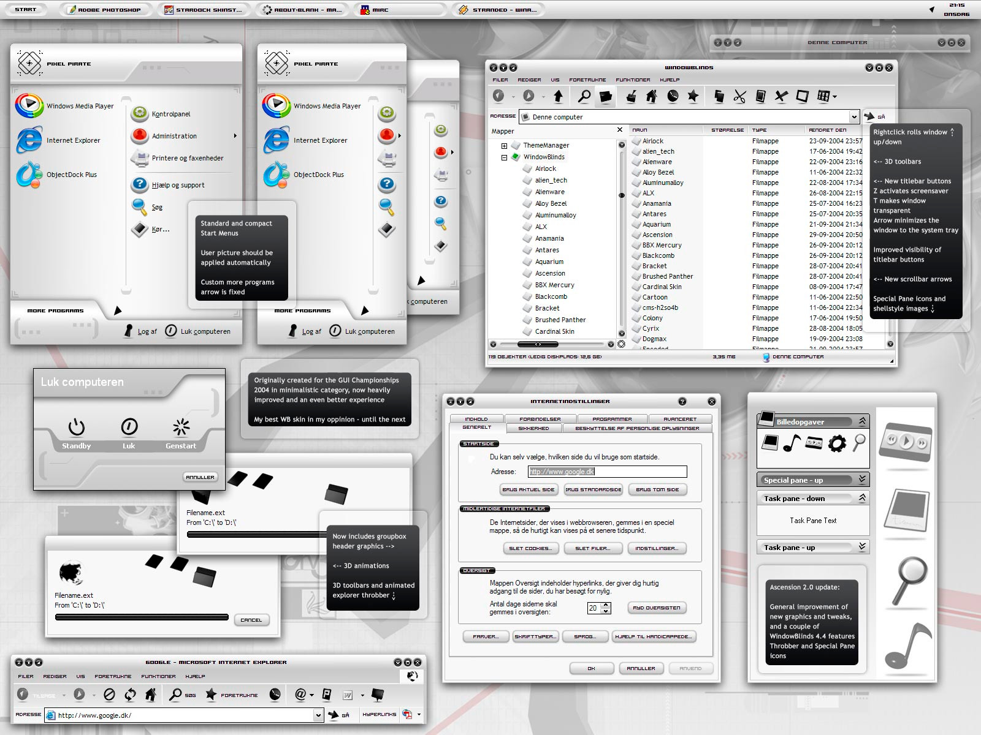Image resolution: width=981 pixels, height=735 pixels.
Task: Click music note icon in Billedopgaver task pane
Action: pos(792,442)
